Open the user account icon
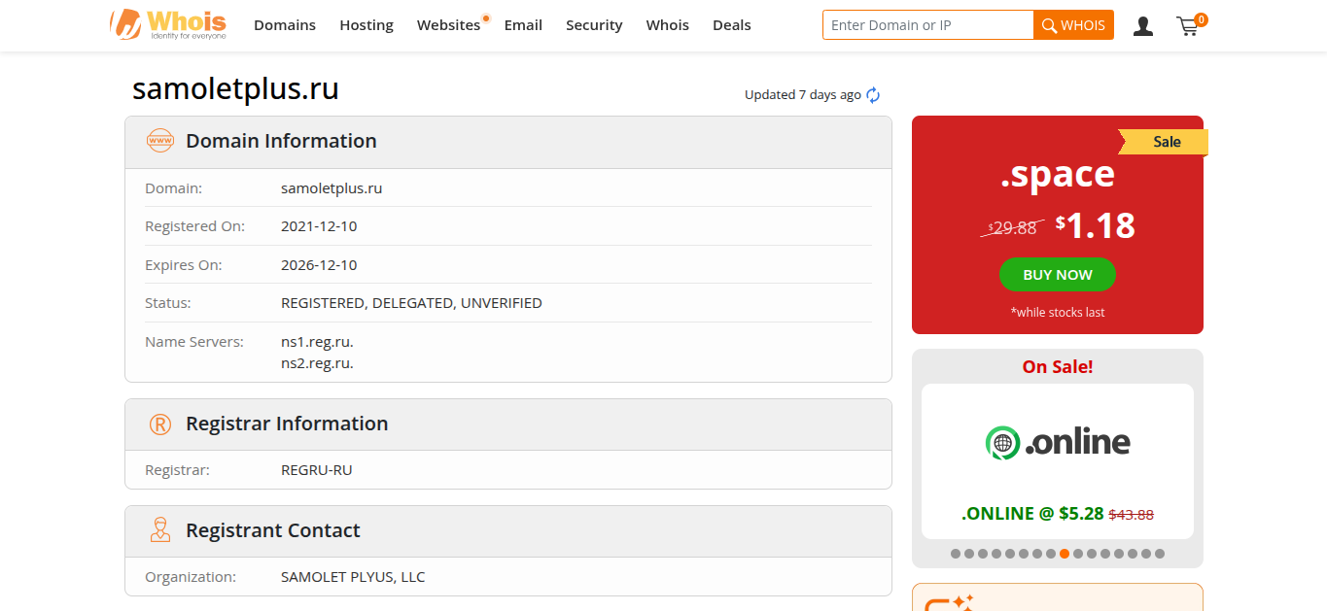This screenshot has width=1327, height=611. pos(1143,26)
